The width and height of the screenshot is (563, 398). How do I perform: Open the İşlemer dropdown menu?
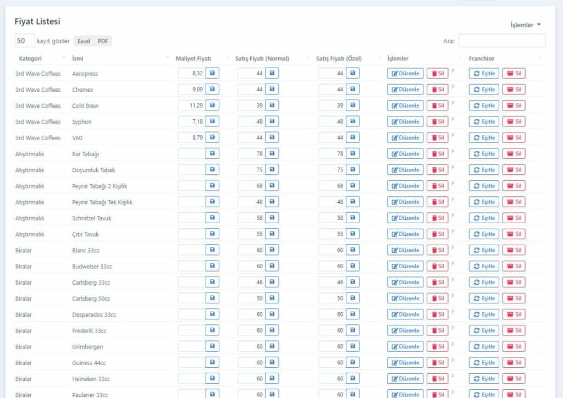click(525, 25)
